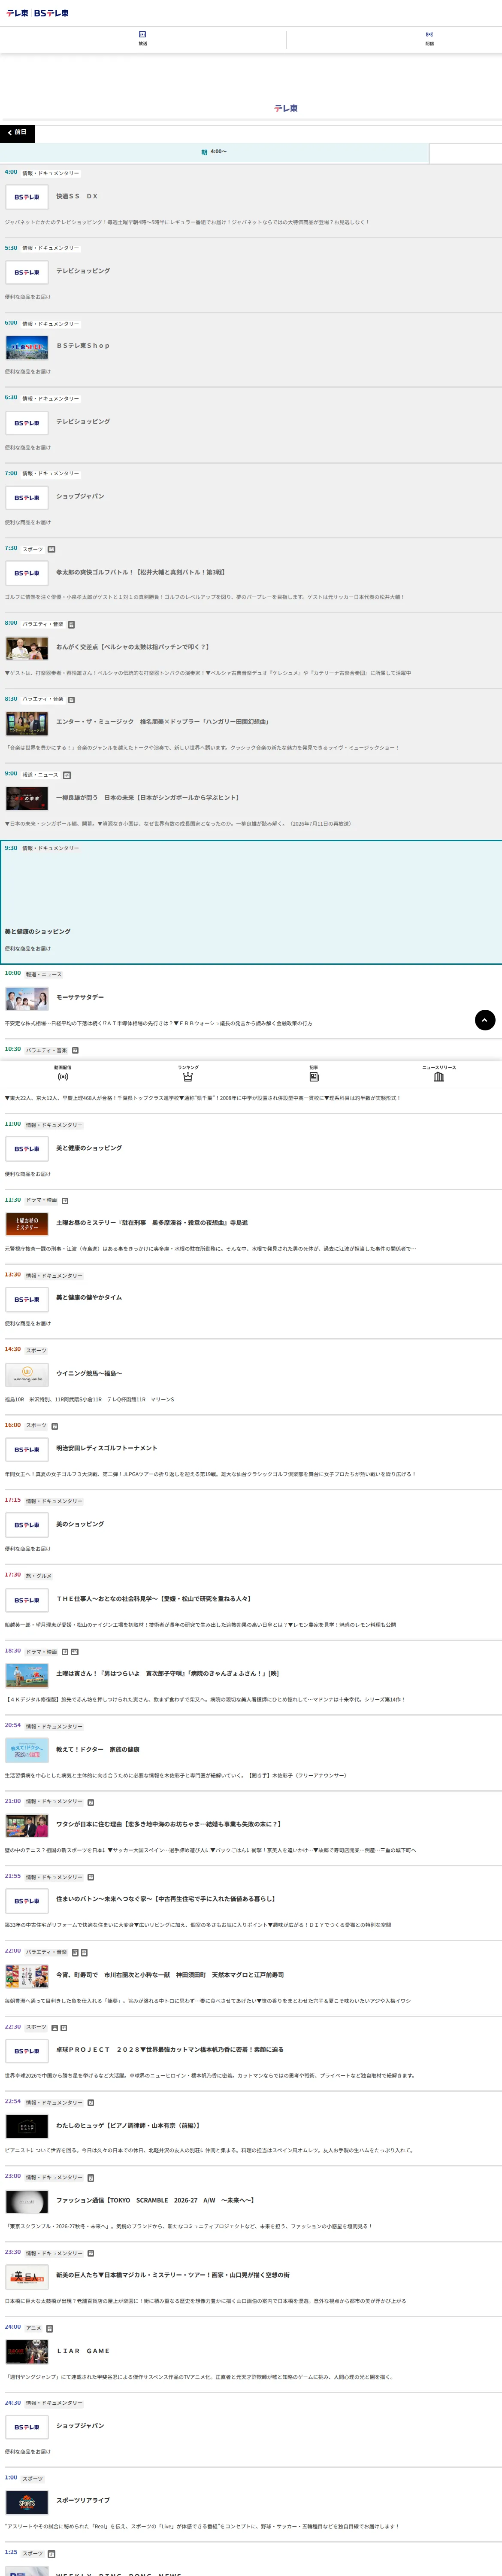Click the 教えて!ドクター 家族の健康 thumbnail
The image size is (502, 2576).
(27, 1750)
